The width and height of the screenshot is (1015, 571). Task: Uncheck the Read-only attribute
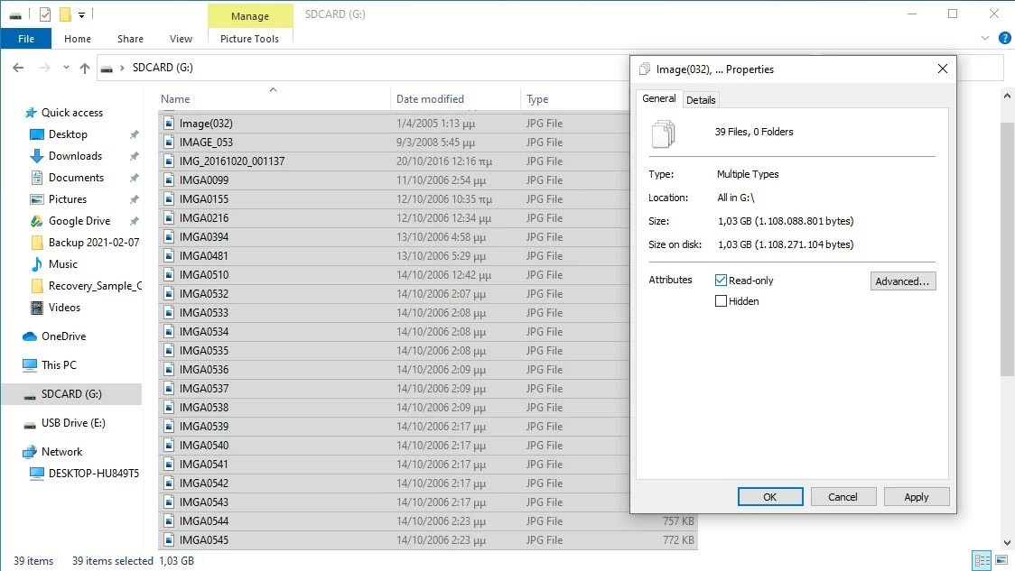721,280
